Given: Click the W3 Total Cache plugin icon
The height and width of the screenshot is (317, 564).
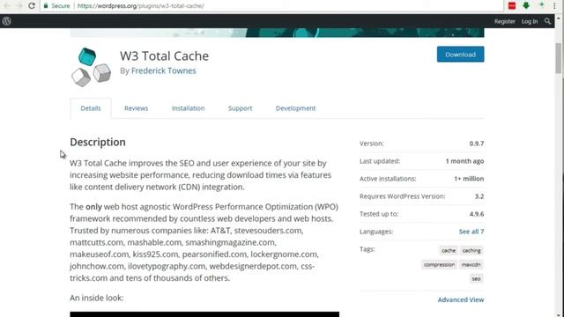Looking at the screenshot, I should tap(91, 67).
